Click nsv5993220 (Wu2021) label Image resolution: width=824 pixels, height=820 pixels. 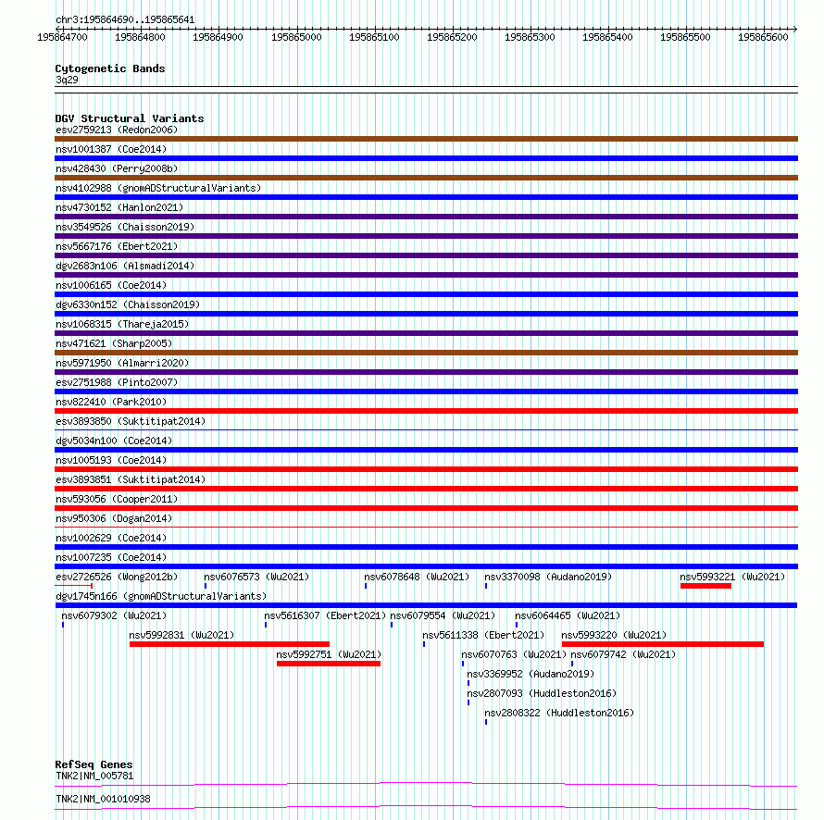pos(614,635)
